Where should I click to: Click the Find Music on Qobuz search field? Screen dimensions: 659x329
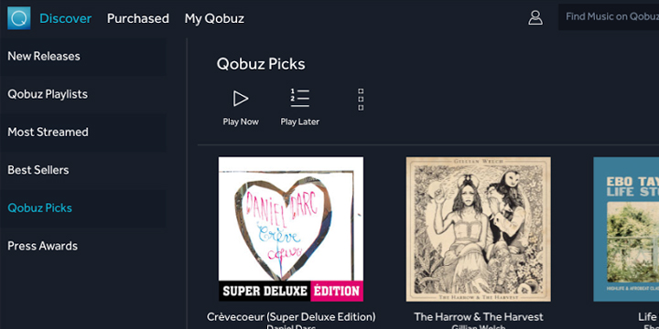point(609,17)
